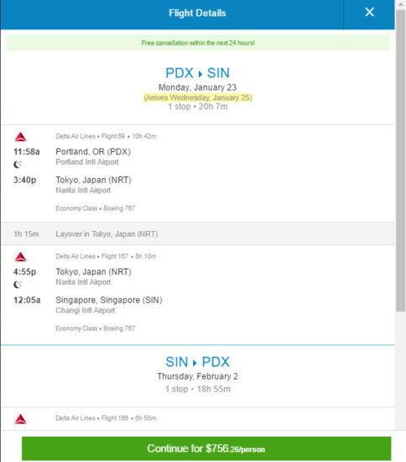Click arrow between PDX and SIN

(x=200, y=74)
